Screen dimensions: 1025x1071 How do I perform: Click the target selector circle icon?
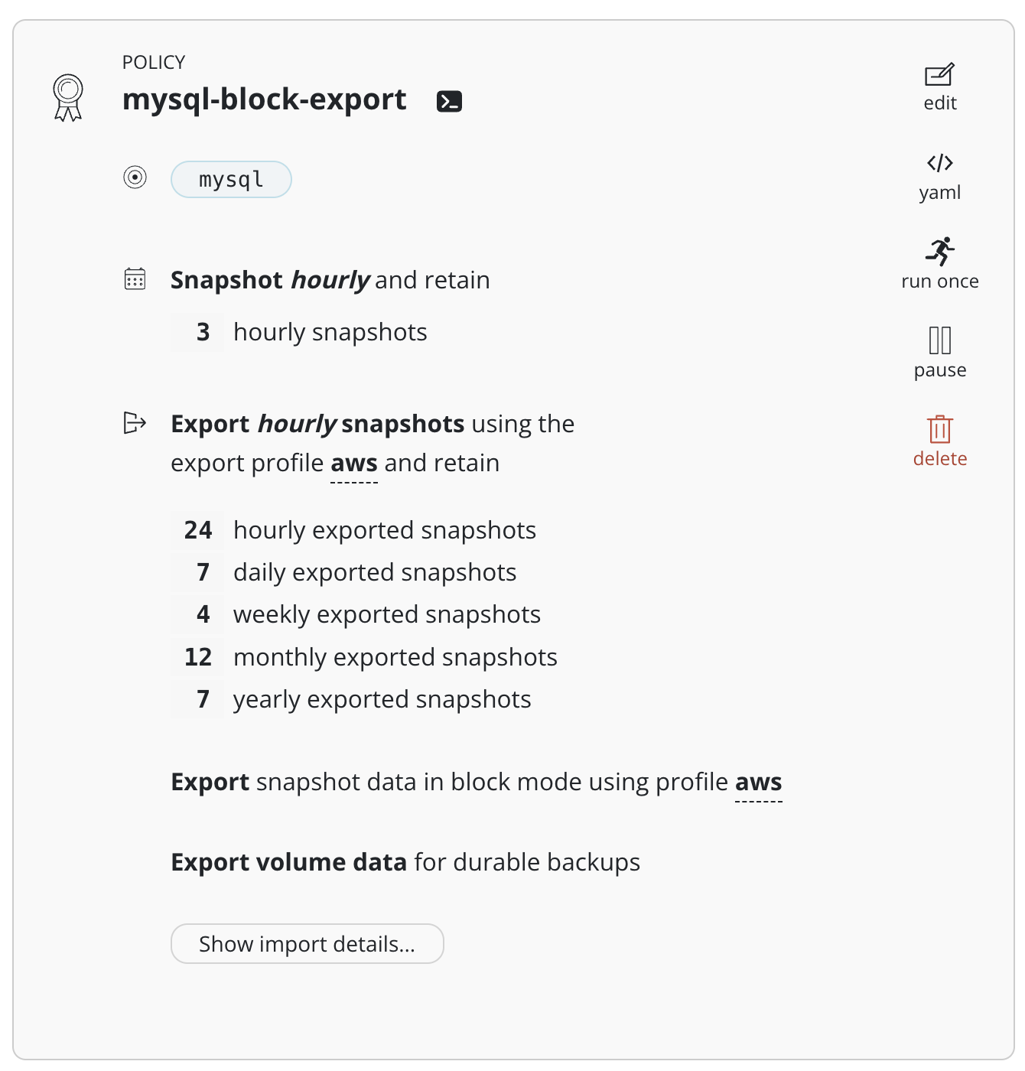click(135, 177)
